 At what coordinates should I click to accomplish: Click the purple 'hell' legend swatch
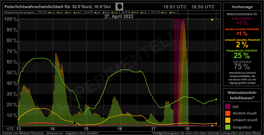click(228, 107)
